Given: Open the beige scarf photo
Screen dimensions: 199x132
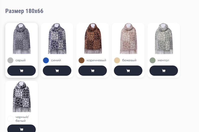Looking at the screenshot, I should pos(128,38).
